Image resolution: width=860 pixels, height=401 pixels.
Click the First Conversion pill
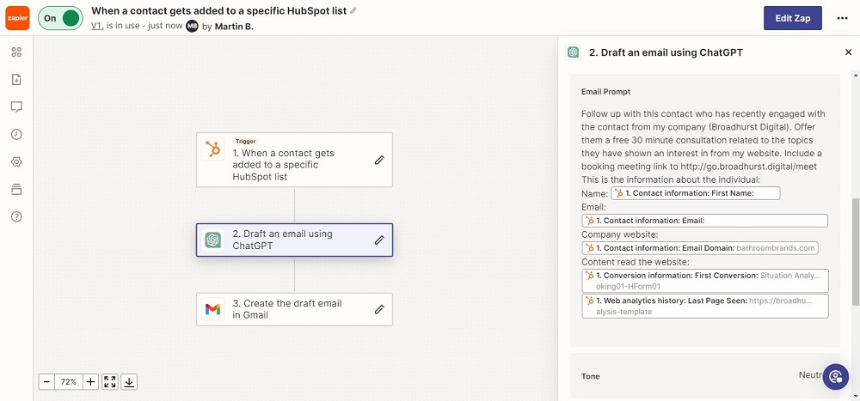(x=705, y=281)
